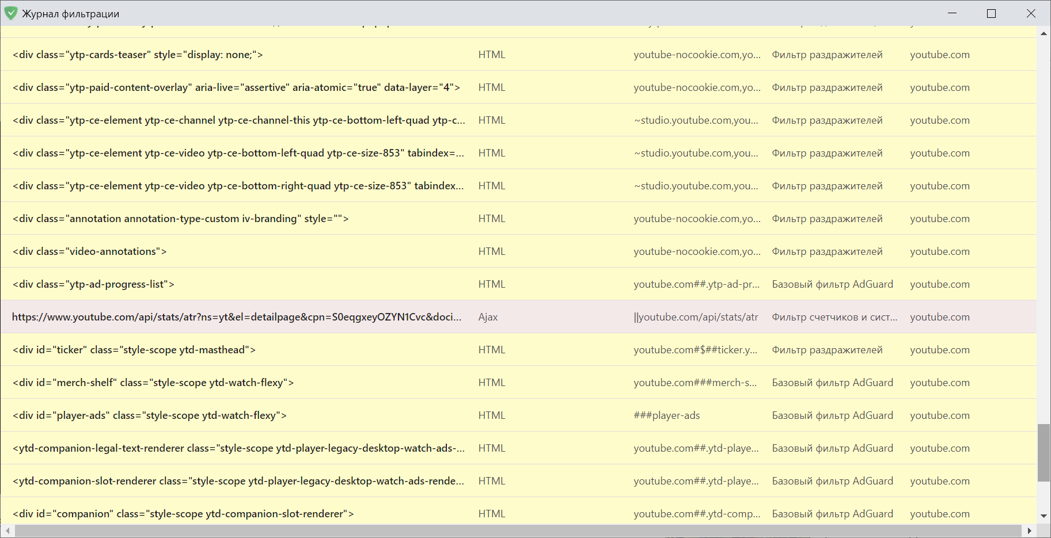Select the ytp-paid-content-overlay row
This screenshot has height=538, width=1051.
tap(236, 87)
